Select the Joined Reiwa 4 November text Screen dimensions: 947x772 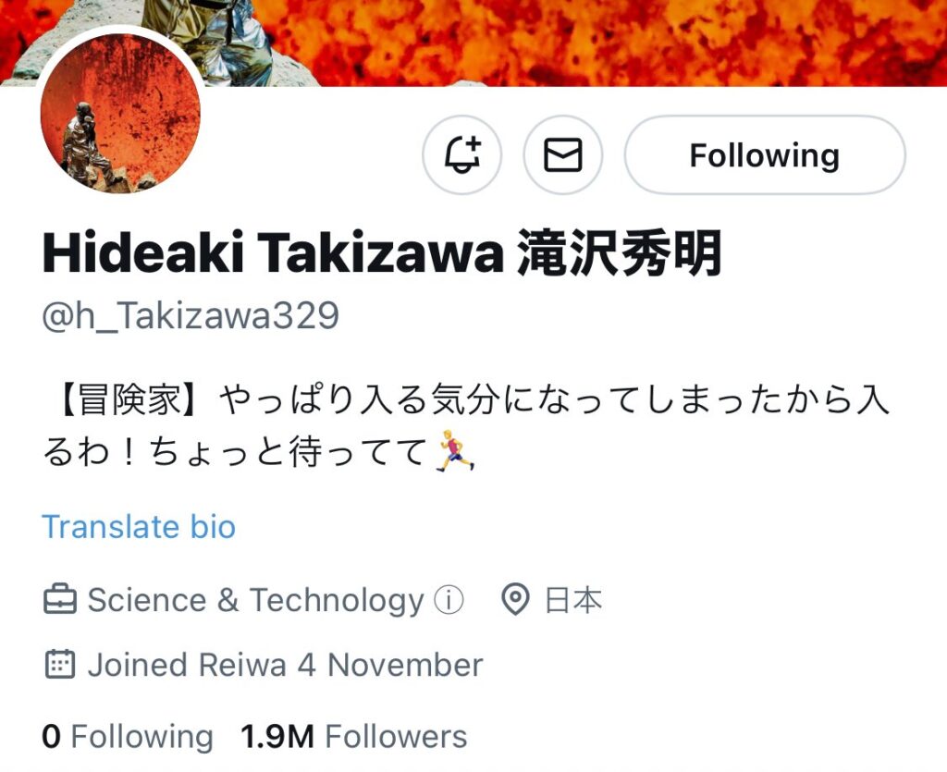[285, 665]
